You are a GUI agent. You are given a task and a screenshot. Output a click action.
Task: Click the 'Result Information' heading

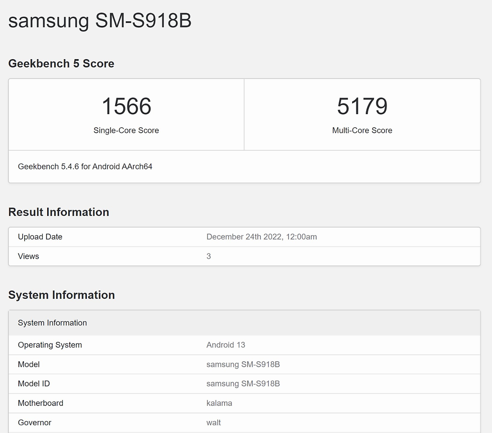(59, 212)
